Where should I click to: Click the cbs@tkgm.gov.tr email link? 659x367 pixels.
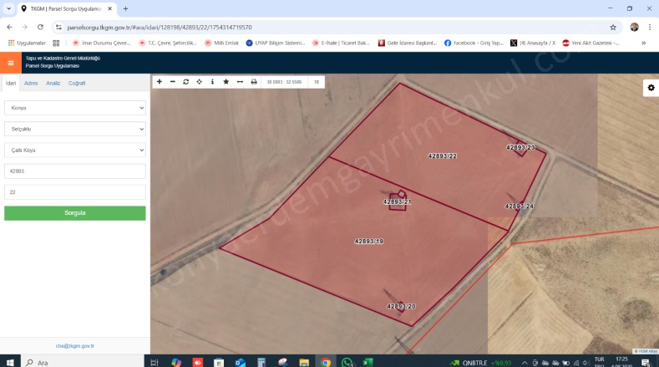tap(75, 345)
